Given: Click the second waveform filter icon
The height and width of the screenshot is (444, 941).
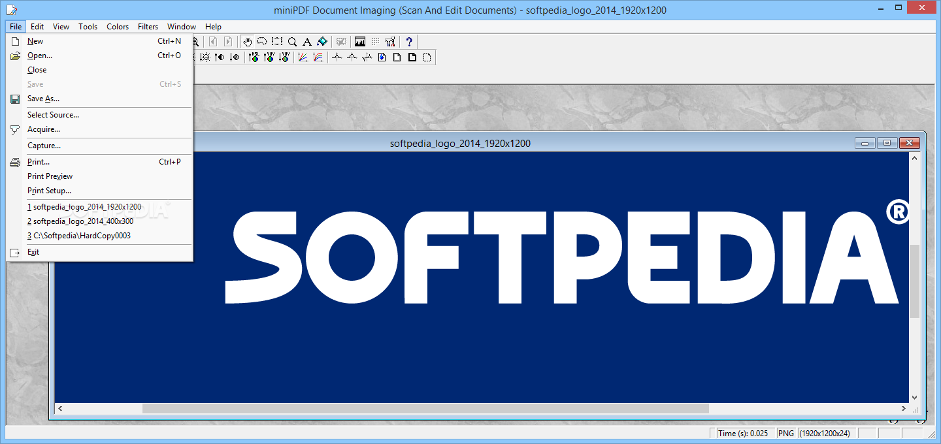Looking at the screenshot, I should click(x=352, y=57).
